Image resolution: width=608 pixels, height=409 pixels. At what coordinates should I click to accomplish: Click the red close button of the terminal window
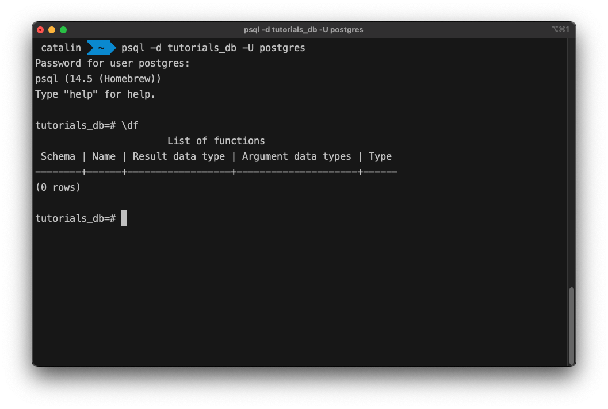coord(40,29)
